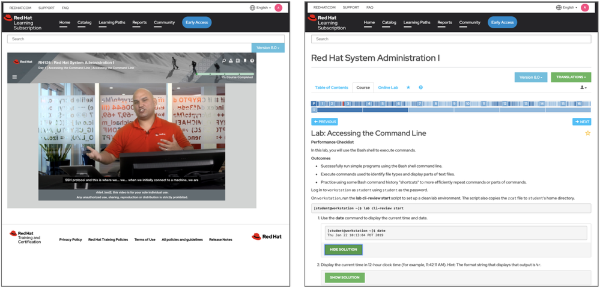Open the download dropdown arrow below TRANSLATIONS
Image resolution: width=600 pixels, height=288 pixels.
point(583,88)
